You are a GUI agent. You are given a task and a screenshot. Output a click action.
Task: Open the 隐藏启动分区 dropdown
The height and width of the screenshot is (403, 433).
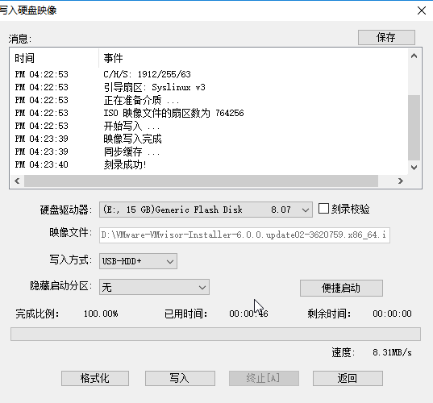click(154, 287)
